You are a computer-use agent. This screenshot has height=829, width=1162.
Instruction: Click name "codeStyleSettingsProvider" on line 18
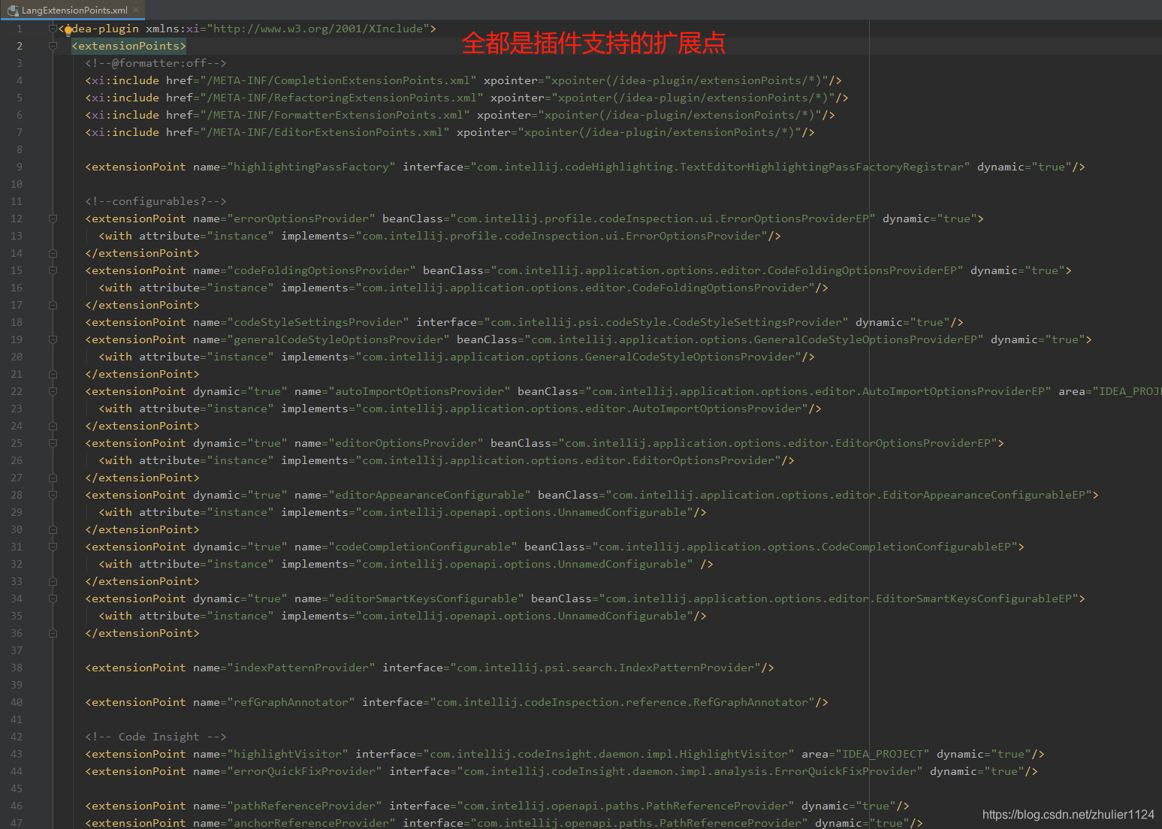pyautogui.click(x=318, y=322)
